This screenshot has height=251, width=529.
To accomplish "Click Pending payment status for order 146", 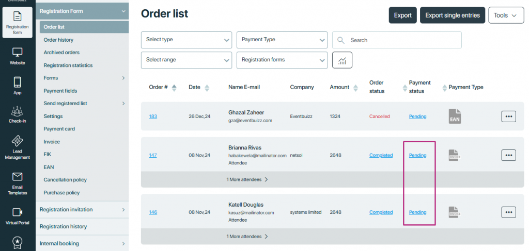I will (417, 212).
